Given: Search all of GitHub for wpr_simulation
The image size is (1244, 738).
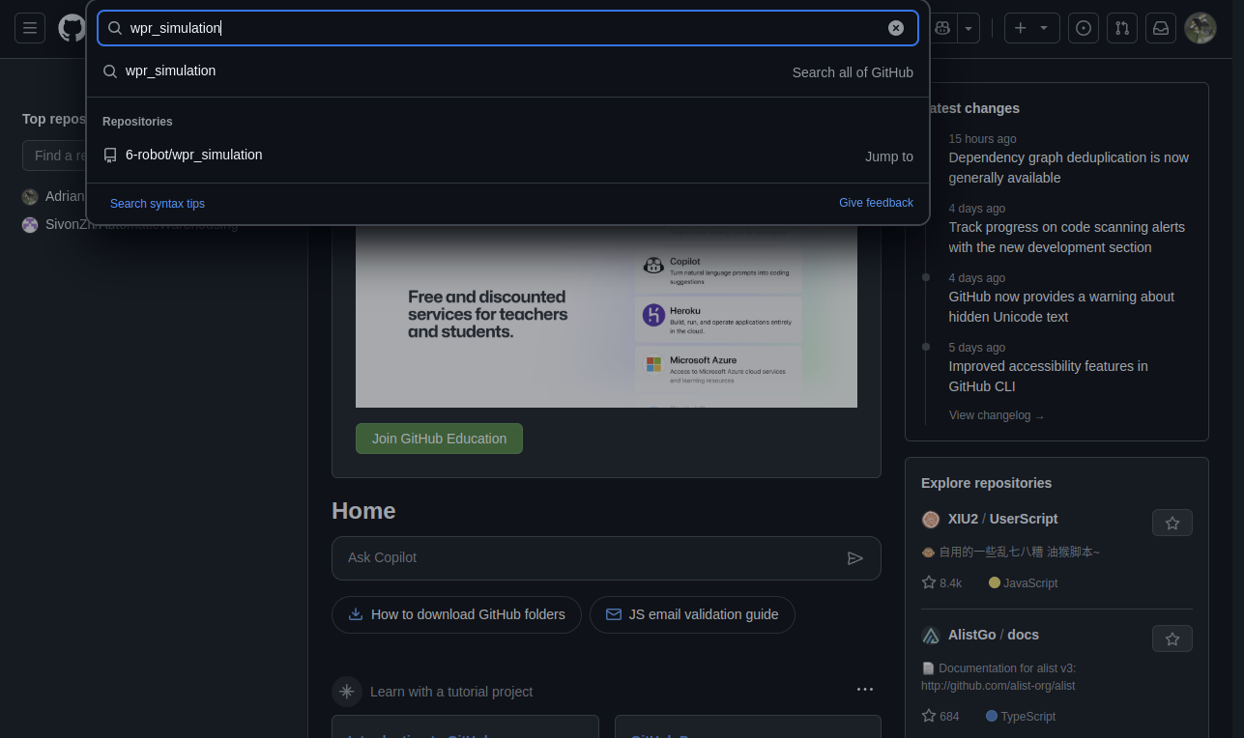Looking at the screenshot, I should click(x=507, y=71).
